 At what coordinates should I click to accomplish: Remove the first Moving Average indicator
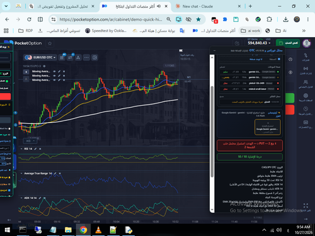click(64, 71)
